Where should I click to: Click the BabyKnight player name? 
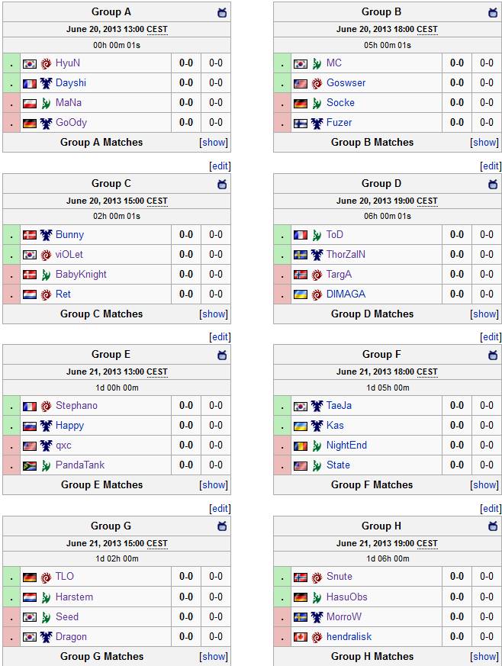pyautogui.click(x=81, y=275)
